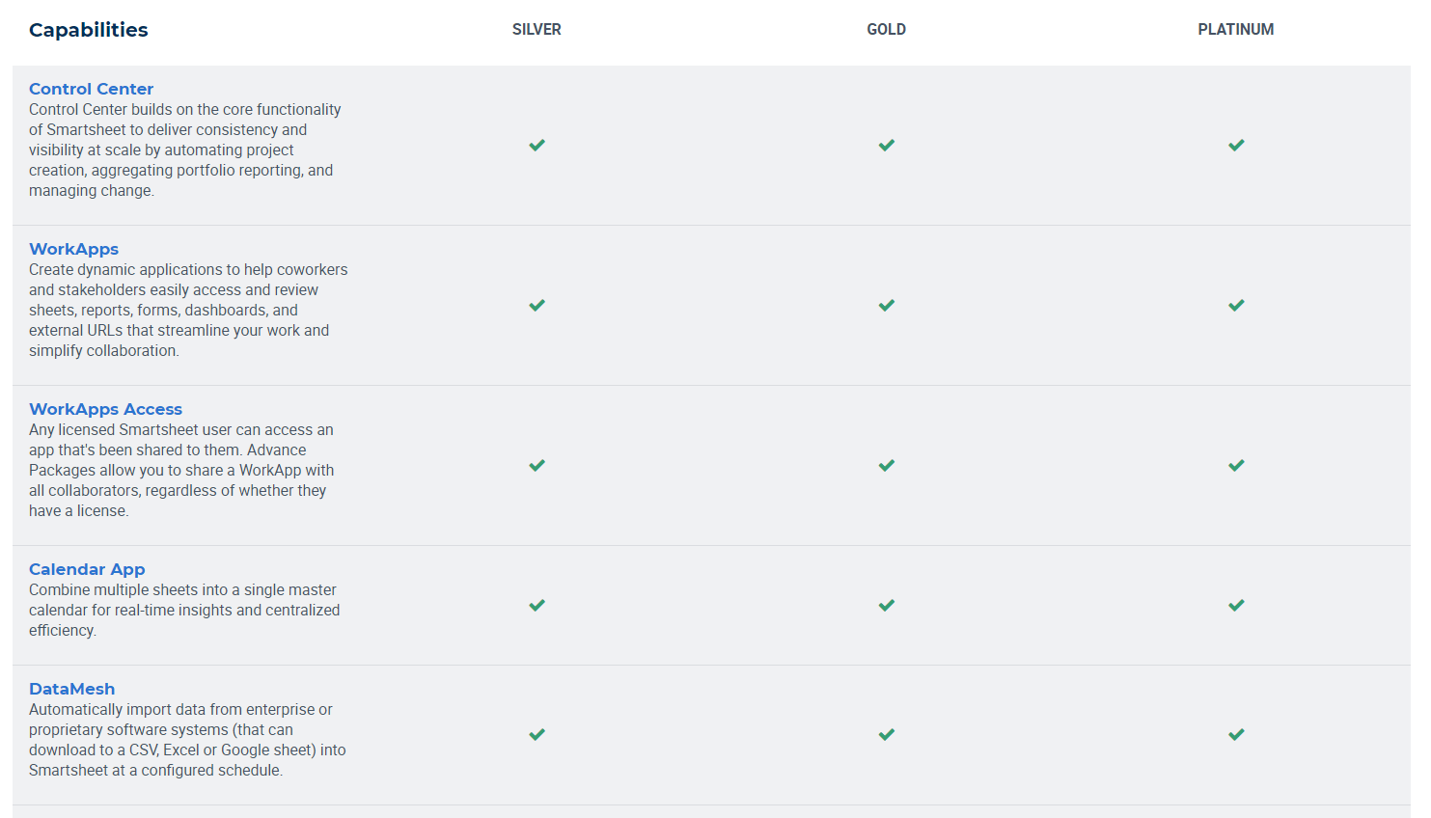Toggle the Silver checkmark for Calendar App
1431x818 pixels.
tap(537, 606)
